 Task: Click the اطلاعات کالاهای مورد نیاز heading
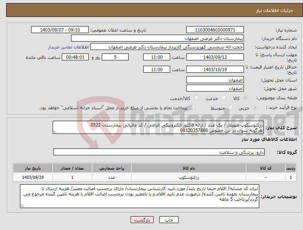[x=269, y=139]
